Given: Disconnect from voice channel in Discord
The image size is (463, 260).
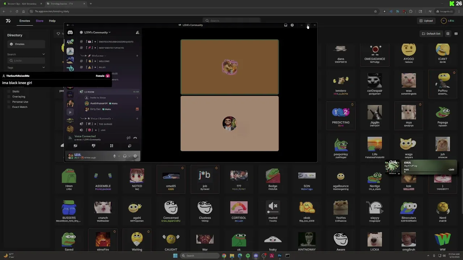Looking at the screenshot, I should pyautogui.click(x=135, y=138).
